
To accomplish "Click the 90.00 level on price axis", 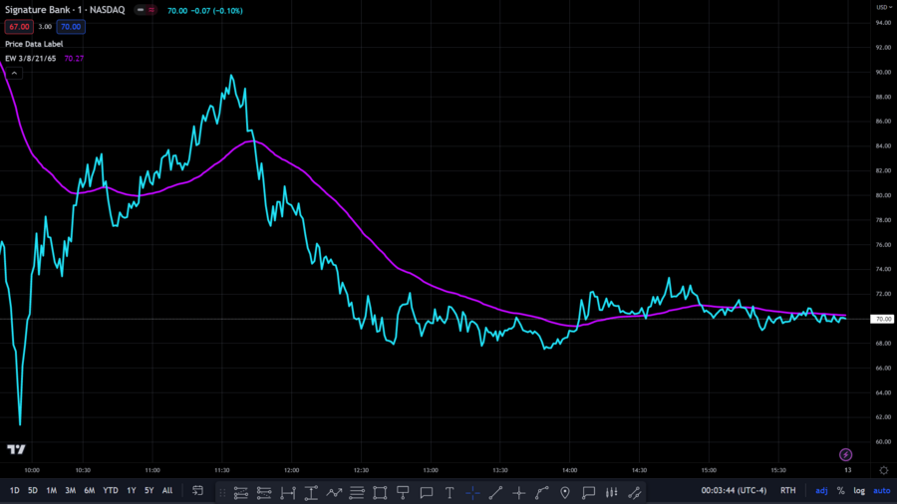I will (x=883, y=72).
